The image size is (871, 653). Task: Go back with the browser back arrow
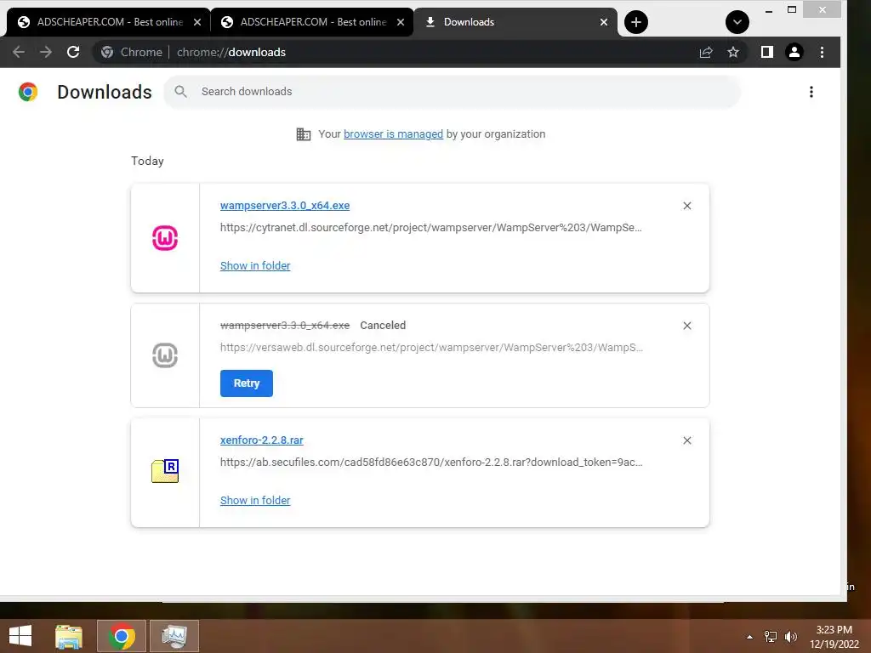19,52
